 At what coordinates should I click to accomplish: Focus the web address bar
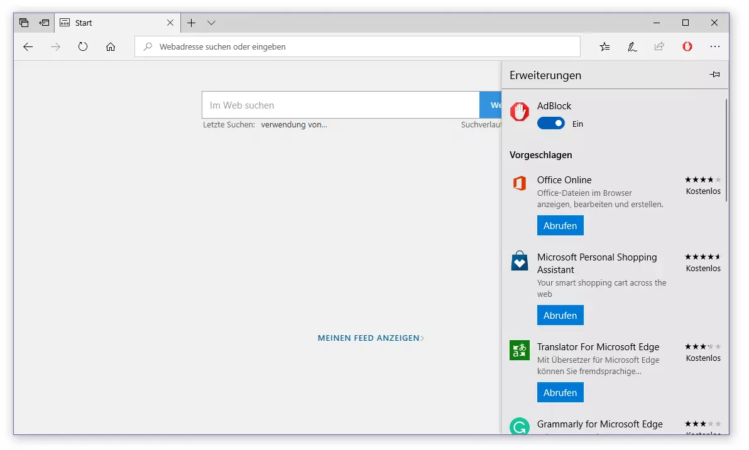coord(358,46)
